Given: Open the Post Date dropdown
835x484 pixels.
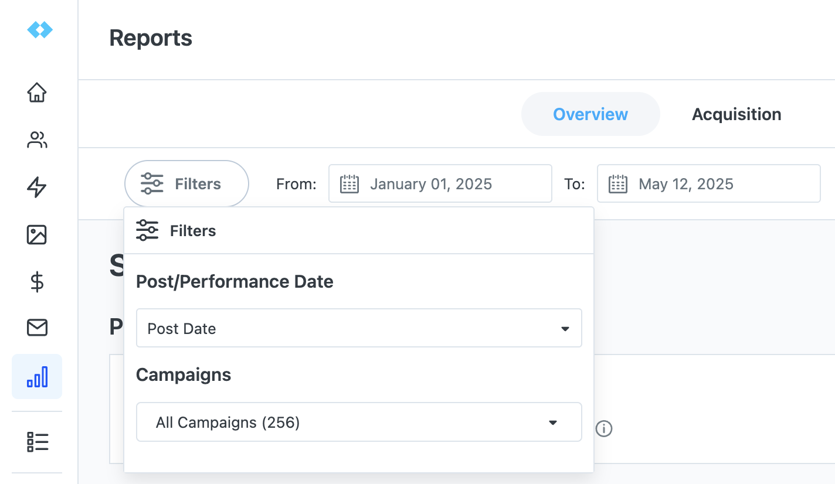Looking at the screenshot, I should [x=359, y=328].
